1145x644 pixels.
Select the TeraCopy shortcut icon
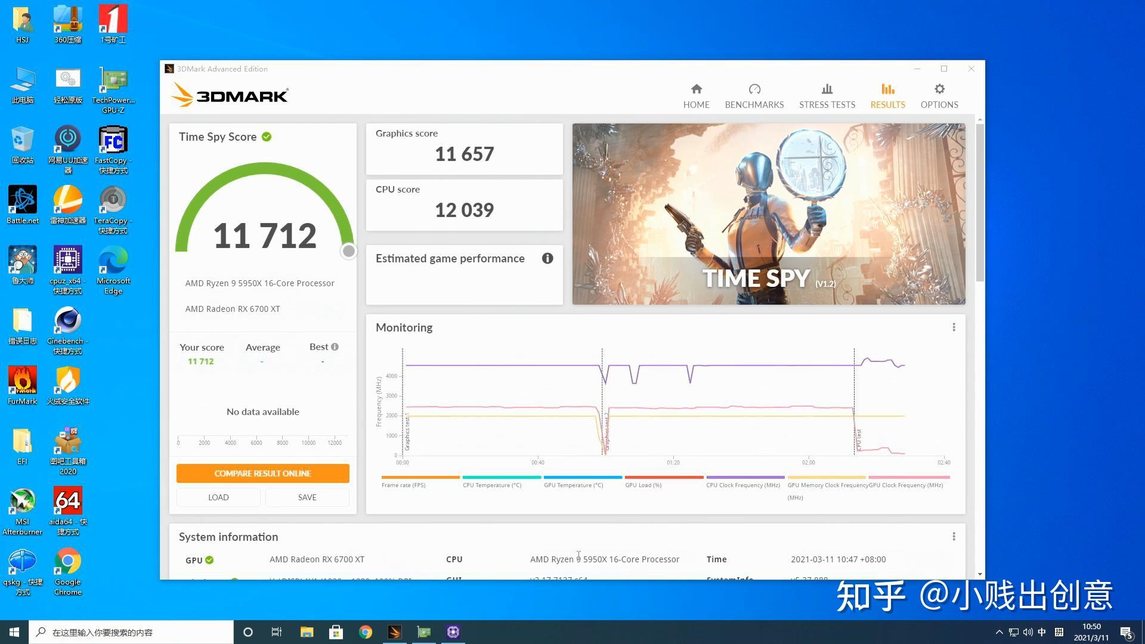click(113, 210)
